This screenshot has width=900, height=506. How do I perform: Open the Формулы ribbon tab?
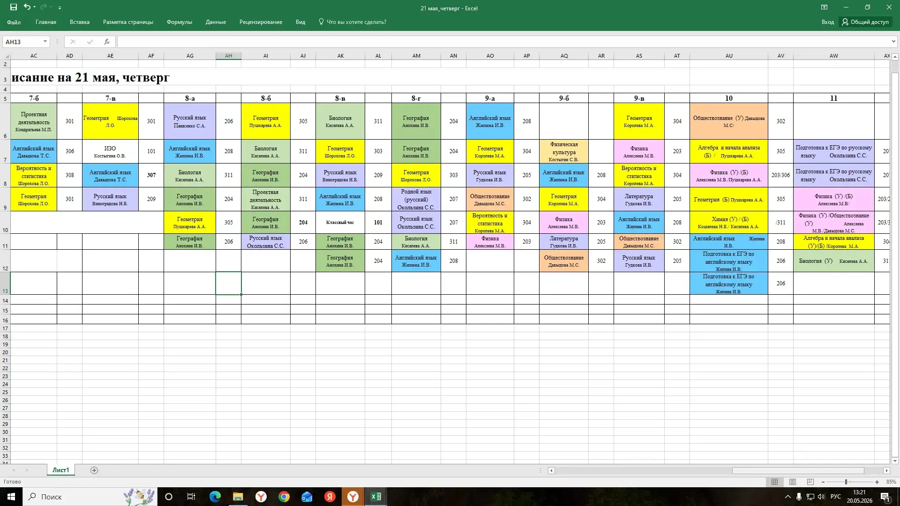point(179,22)
